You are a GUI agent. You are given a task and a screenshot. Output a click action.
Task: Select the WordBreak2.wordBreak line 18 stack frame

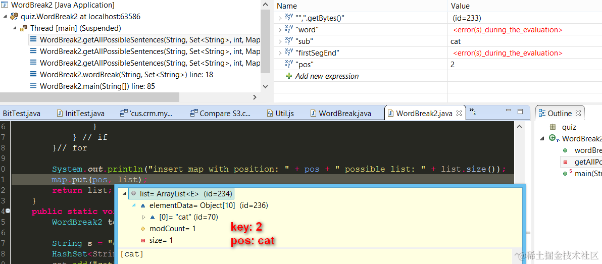pyautogui.click(x=126, y=75)
